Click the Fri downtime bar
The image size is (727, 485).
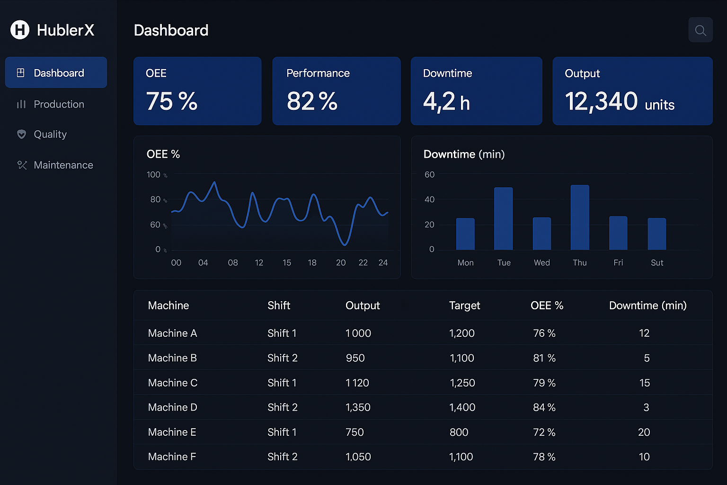click(618, 233)
